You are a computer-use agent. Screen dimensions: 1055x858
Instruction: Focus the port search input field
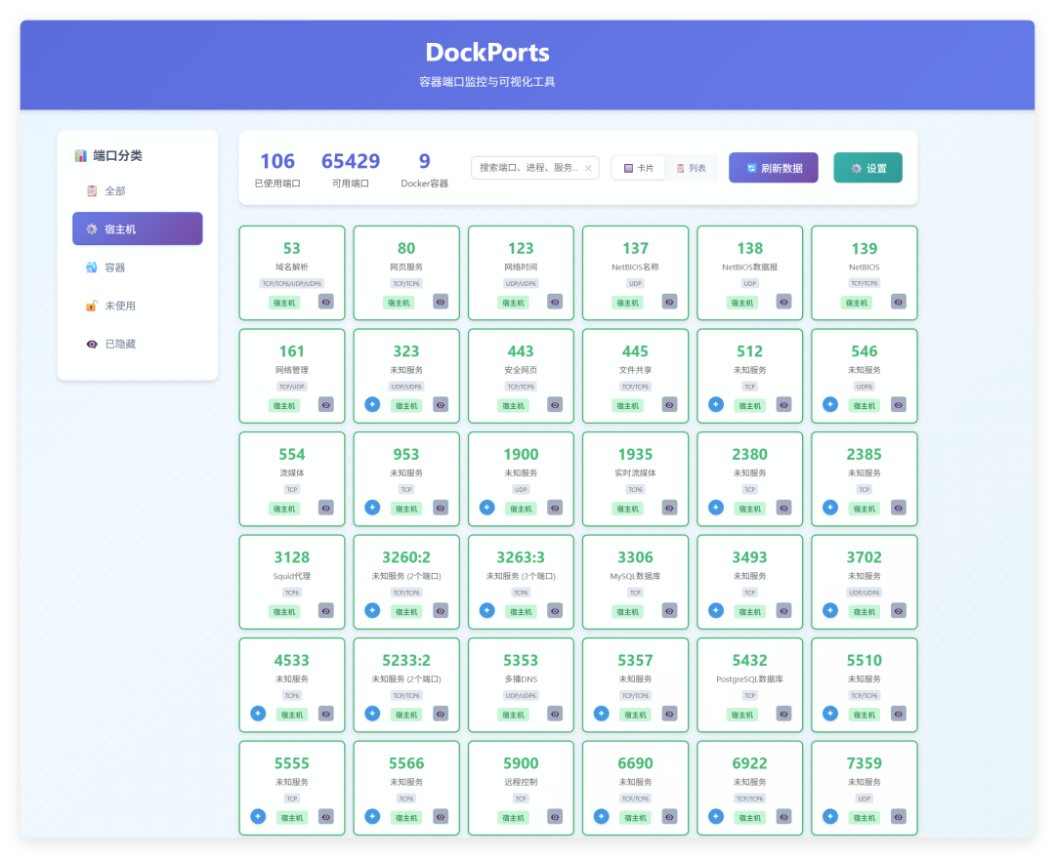click(x=535, y=168)
